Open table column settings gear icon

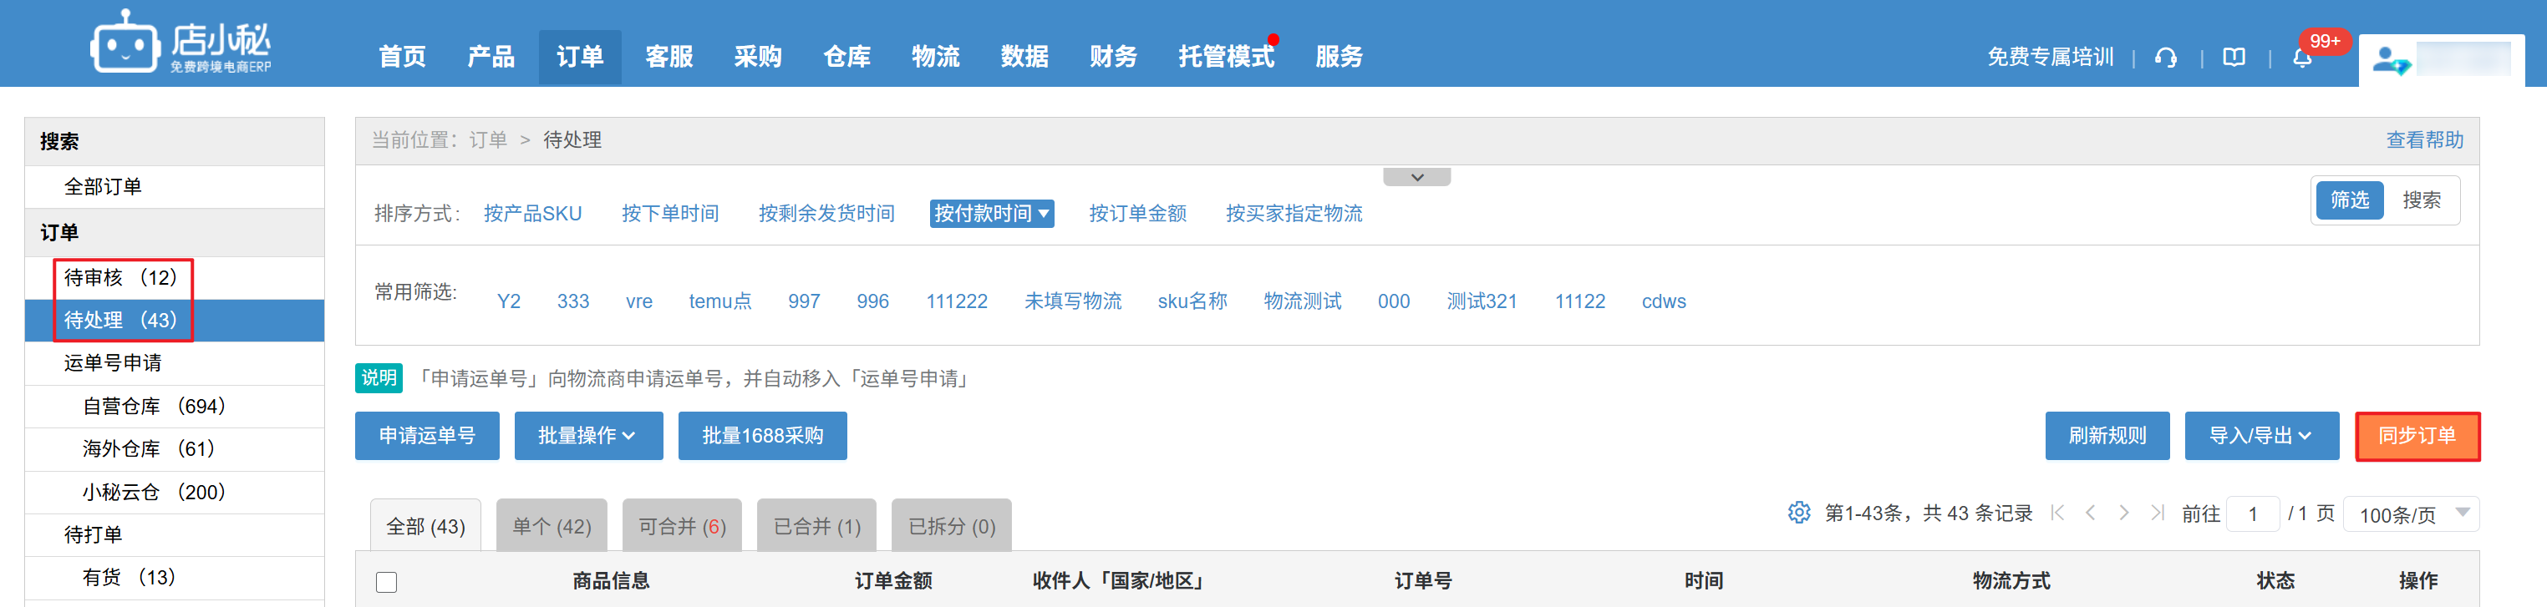tap(1798, 512)
